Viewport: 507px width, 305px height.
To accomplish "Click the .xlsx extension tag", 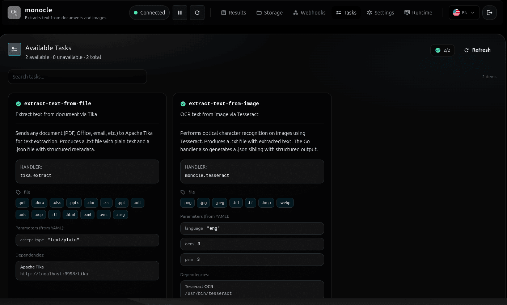I will tap(57, 203).
